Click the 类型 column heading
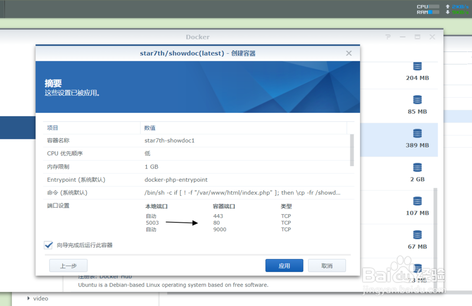 [x=287, y=206]
